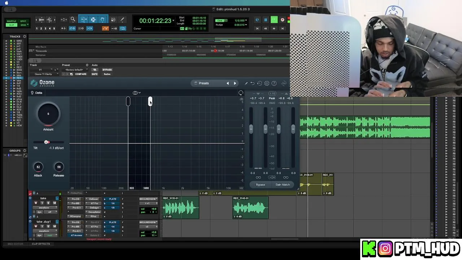Toggle the output channel link icon
This screenshot has width=462, height=260.
286,177
